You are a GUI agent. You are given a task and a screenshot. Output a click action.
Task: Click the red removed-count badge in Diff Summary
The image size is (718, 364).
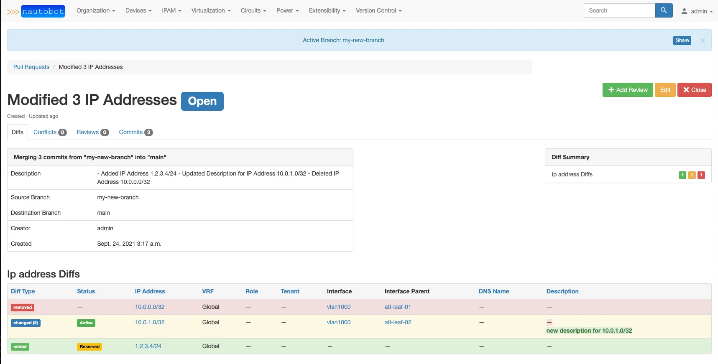(701, 175)
